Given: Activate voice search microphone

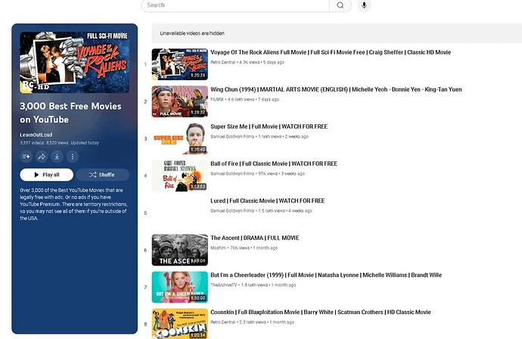Looking at the screenshot, I should click(364, 5).
